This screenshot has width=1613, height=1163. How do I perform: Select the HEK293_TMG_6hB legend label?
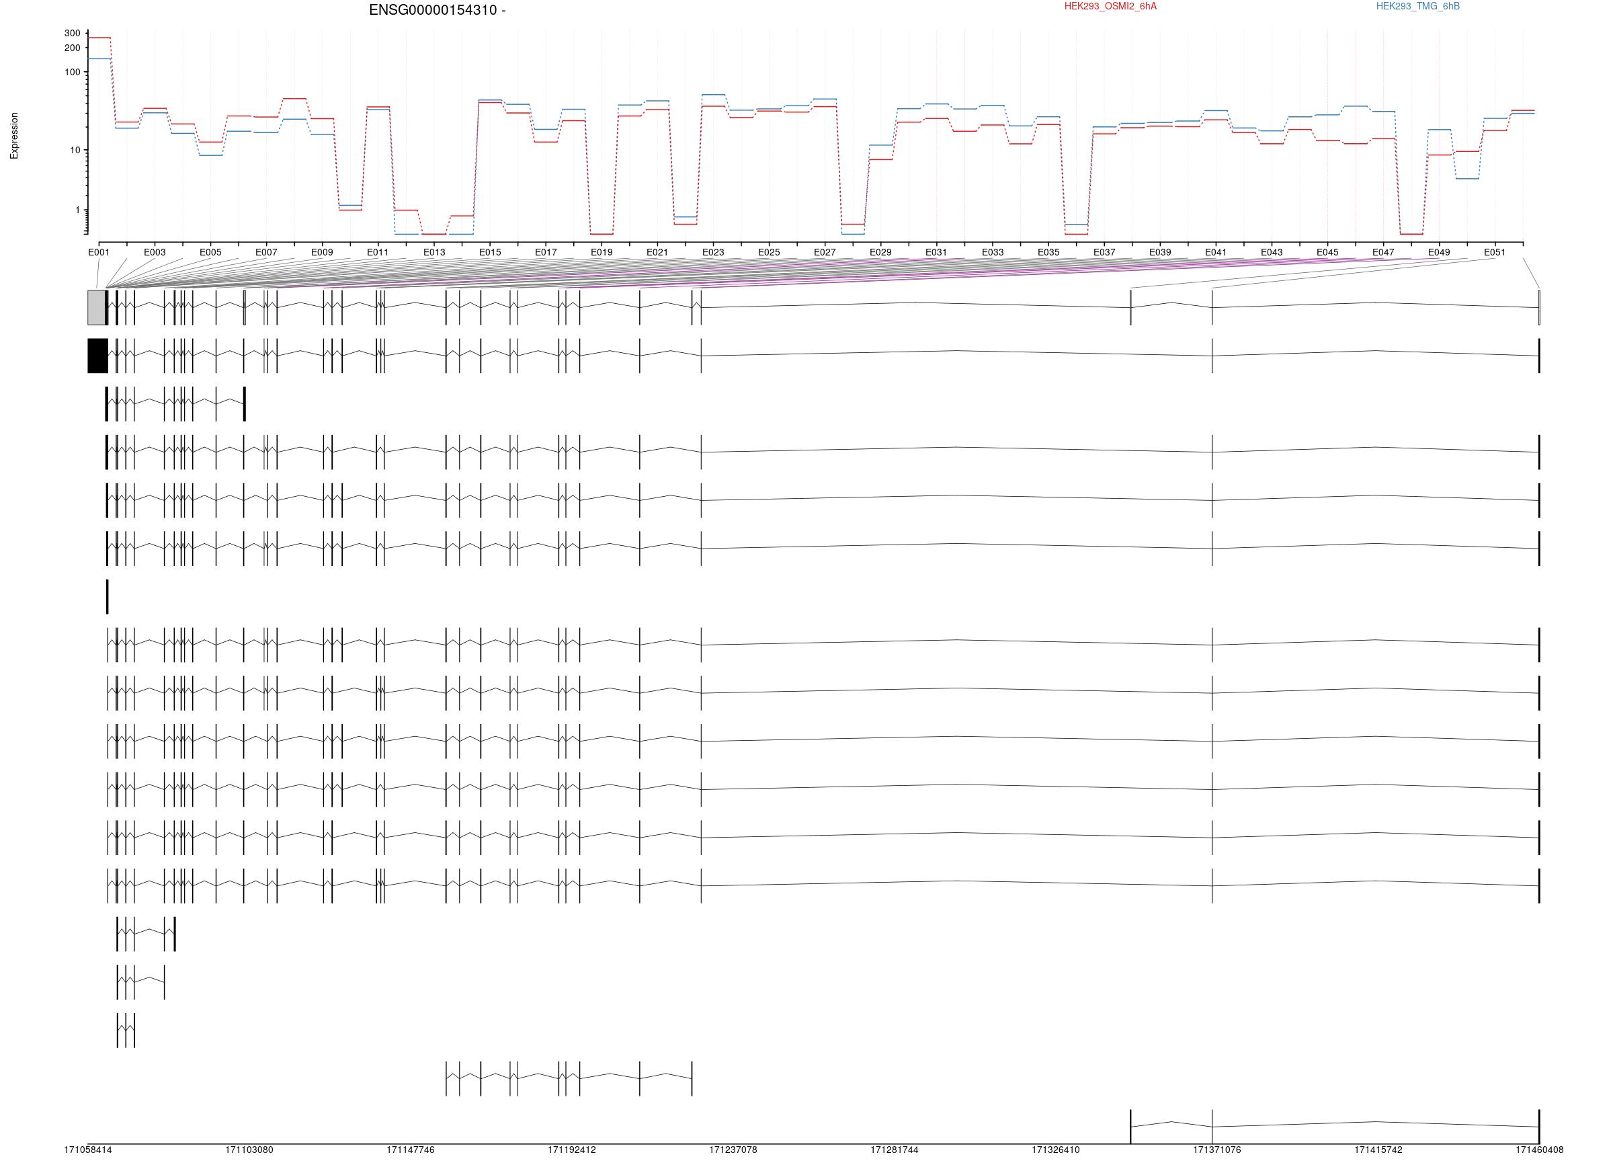click(x=1417, y=7)
